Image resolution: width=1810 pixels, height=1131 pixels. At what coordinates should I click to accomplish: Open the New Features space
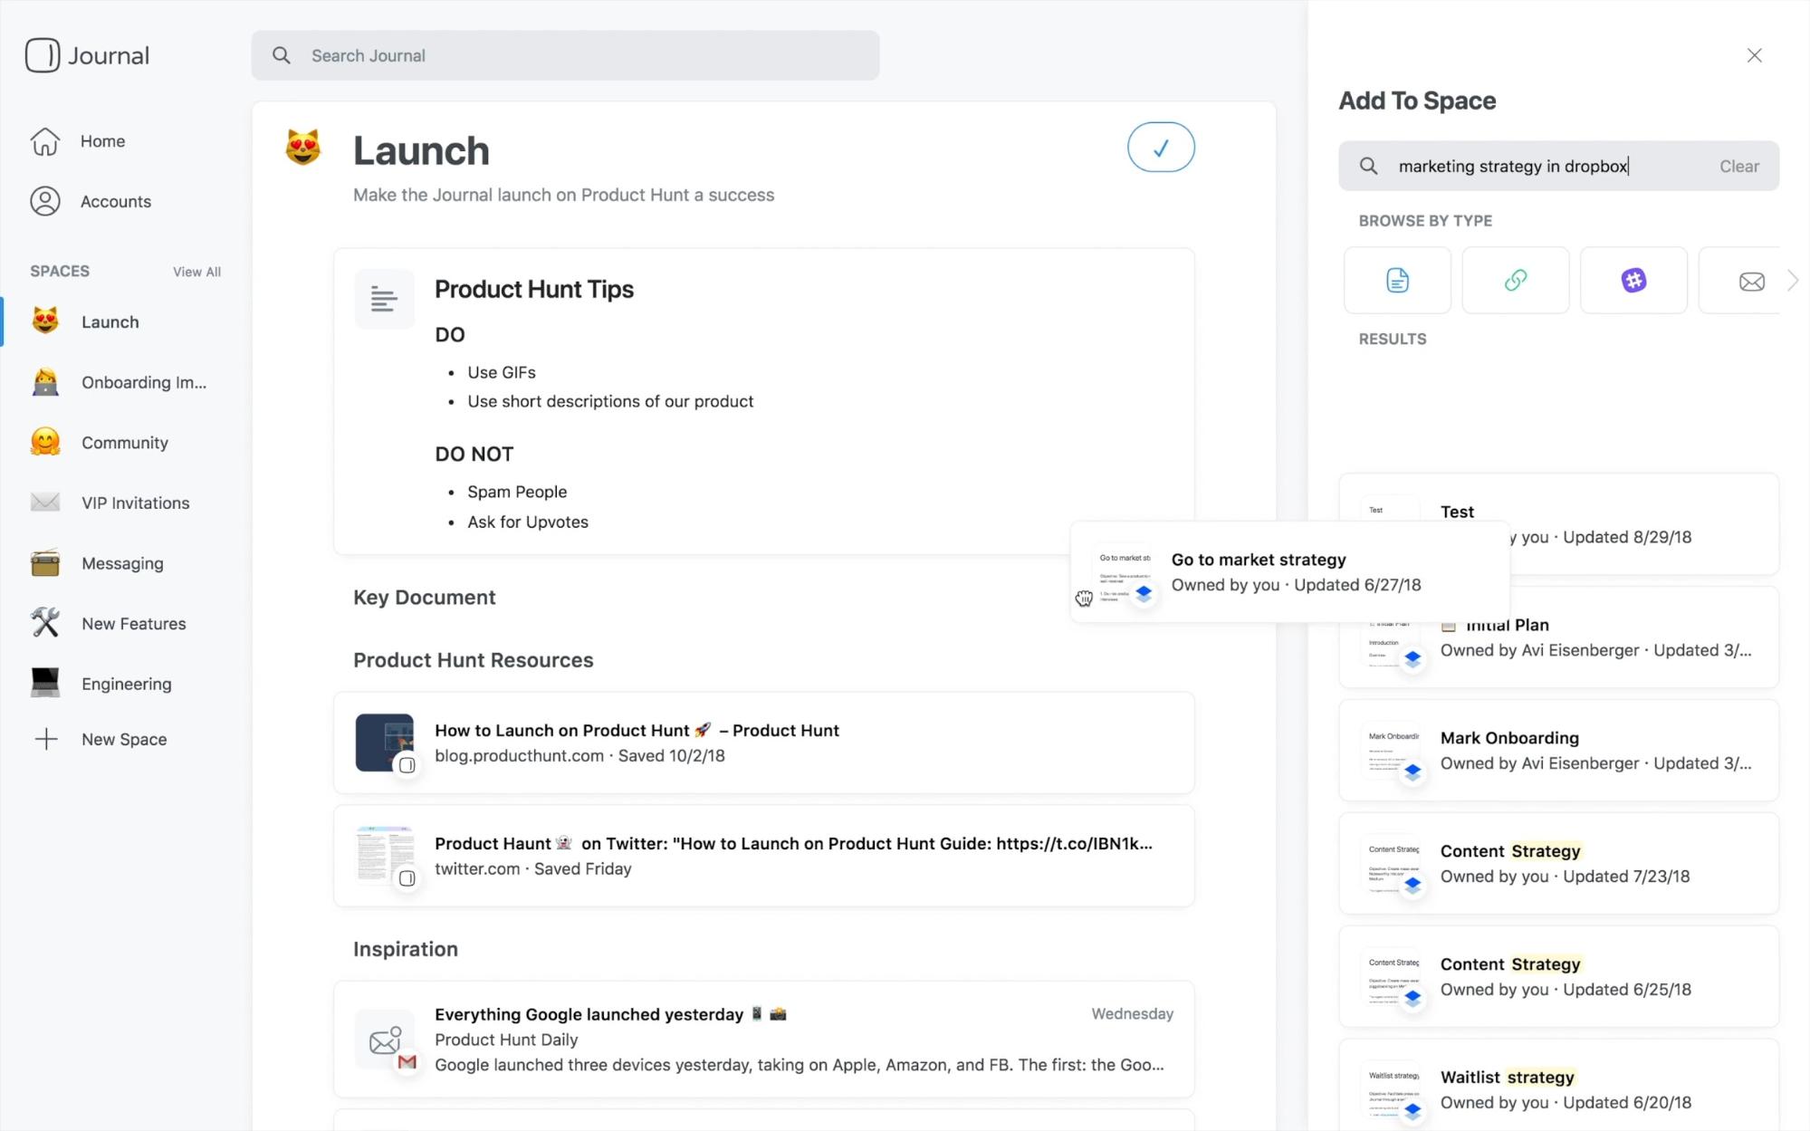133,624
